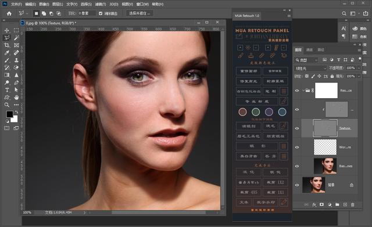Click the 1X1 crop button in MUA panel
Image resolution: width=372 pixels, height=227 pixels.
[276, 192]
